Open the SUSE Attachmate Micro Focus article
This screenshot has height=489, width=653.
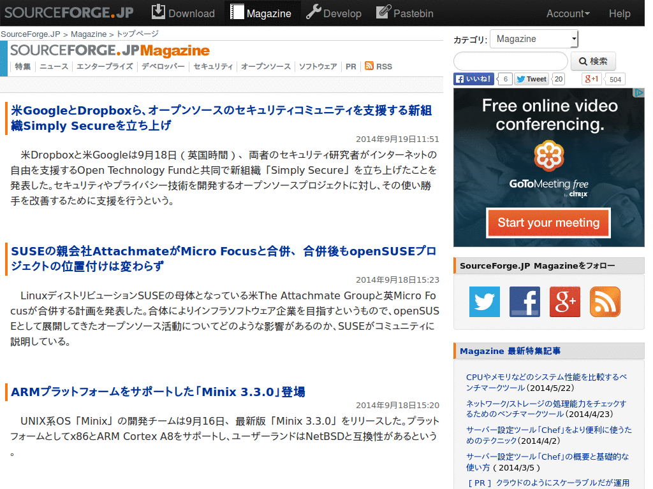224,259
